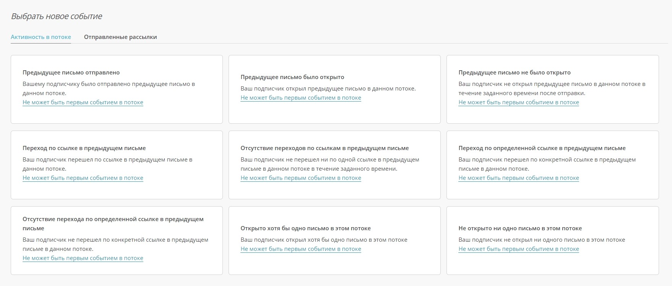Image resolution: width=672 pixels, height=286 pixels.
Task: Choose 'Отсутствие переходов по ссылкам в предыдущем письме'
Action: click(x=325, y=148)
